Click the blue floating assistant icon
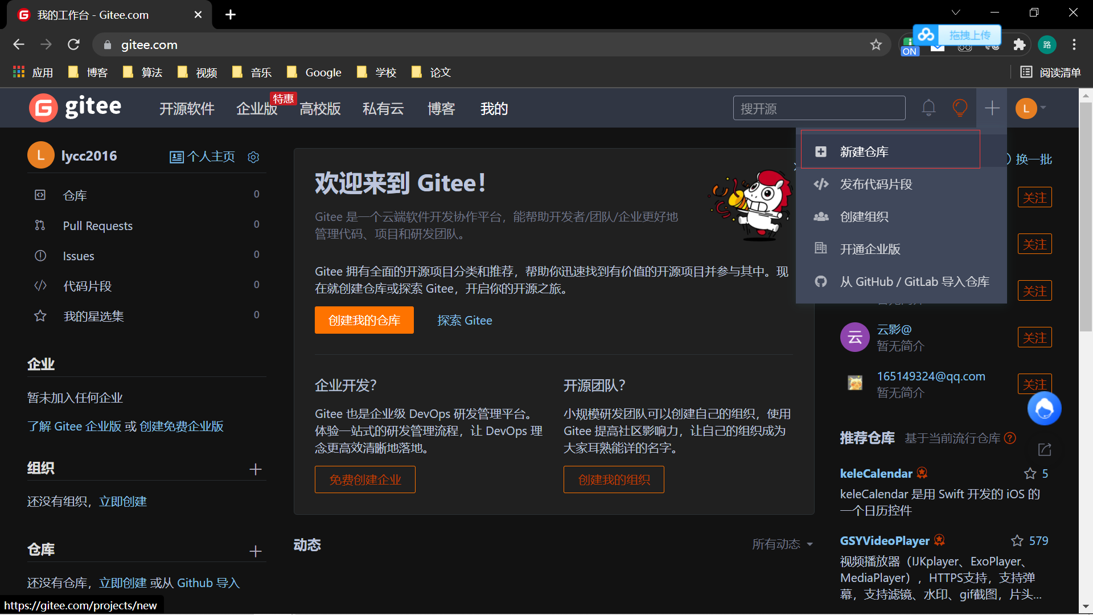1093x615 pixels. click(x=1044, y=408)
